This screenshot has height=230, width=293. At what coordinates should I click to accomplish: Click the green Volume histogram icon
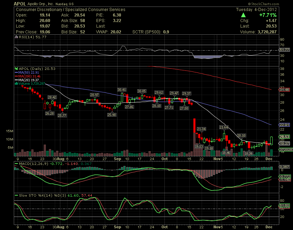point(16,83)
